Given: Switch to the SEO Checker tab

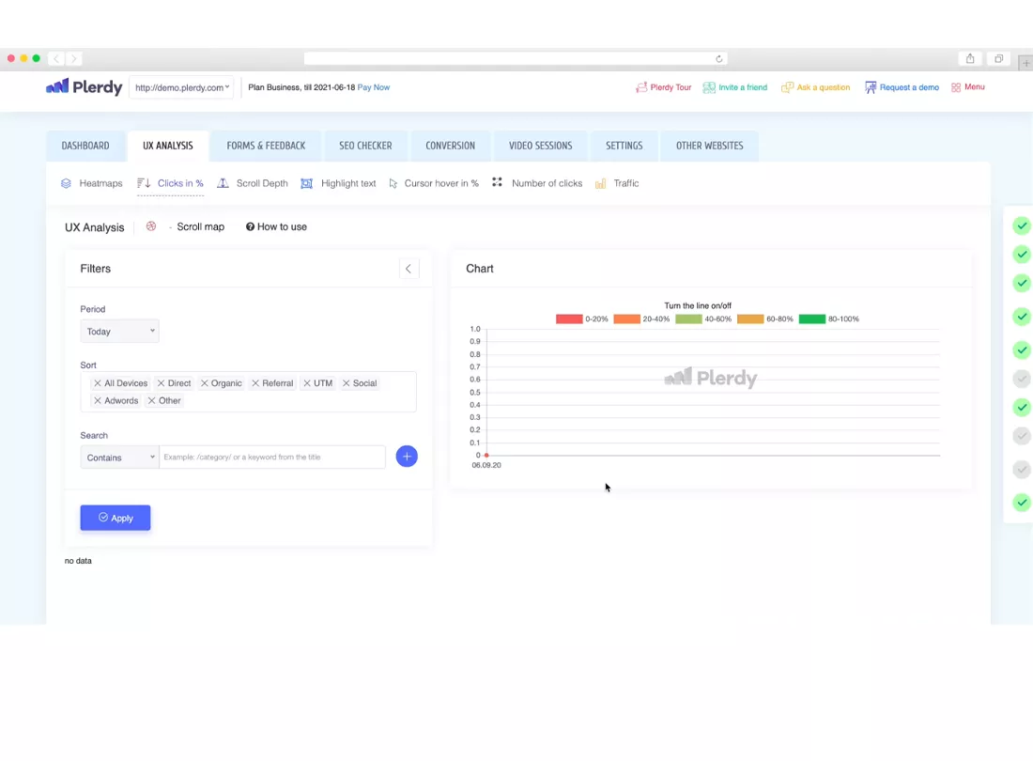Looking at the screenshot, I should pos(365,146).
